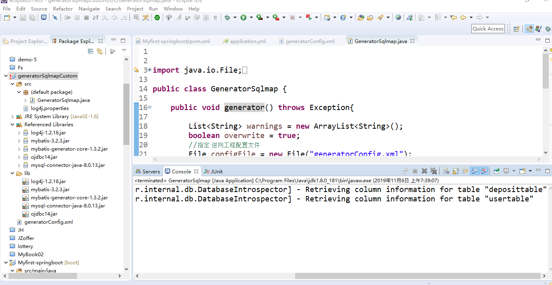552x285 pixels.
Task: Close the GeneratorSqlmap.java editor tab
Action: tap(412, 41)
